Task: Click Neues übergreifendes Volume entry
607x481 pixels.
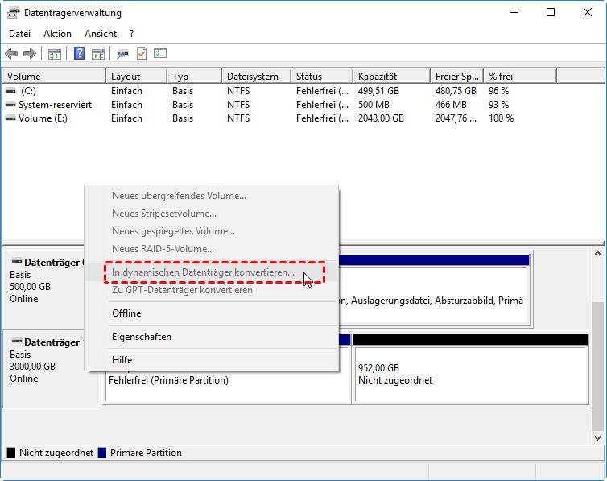Action: point(212,196)
